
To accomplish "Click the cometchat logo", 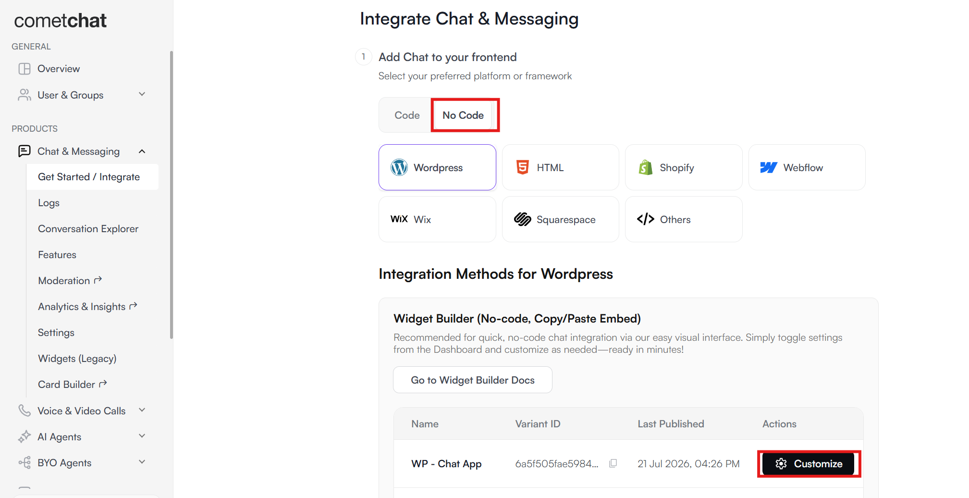I will (x=61, y=21).
